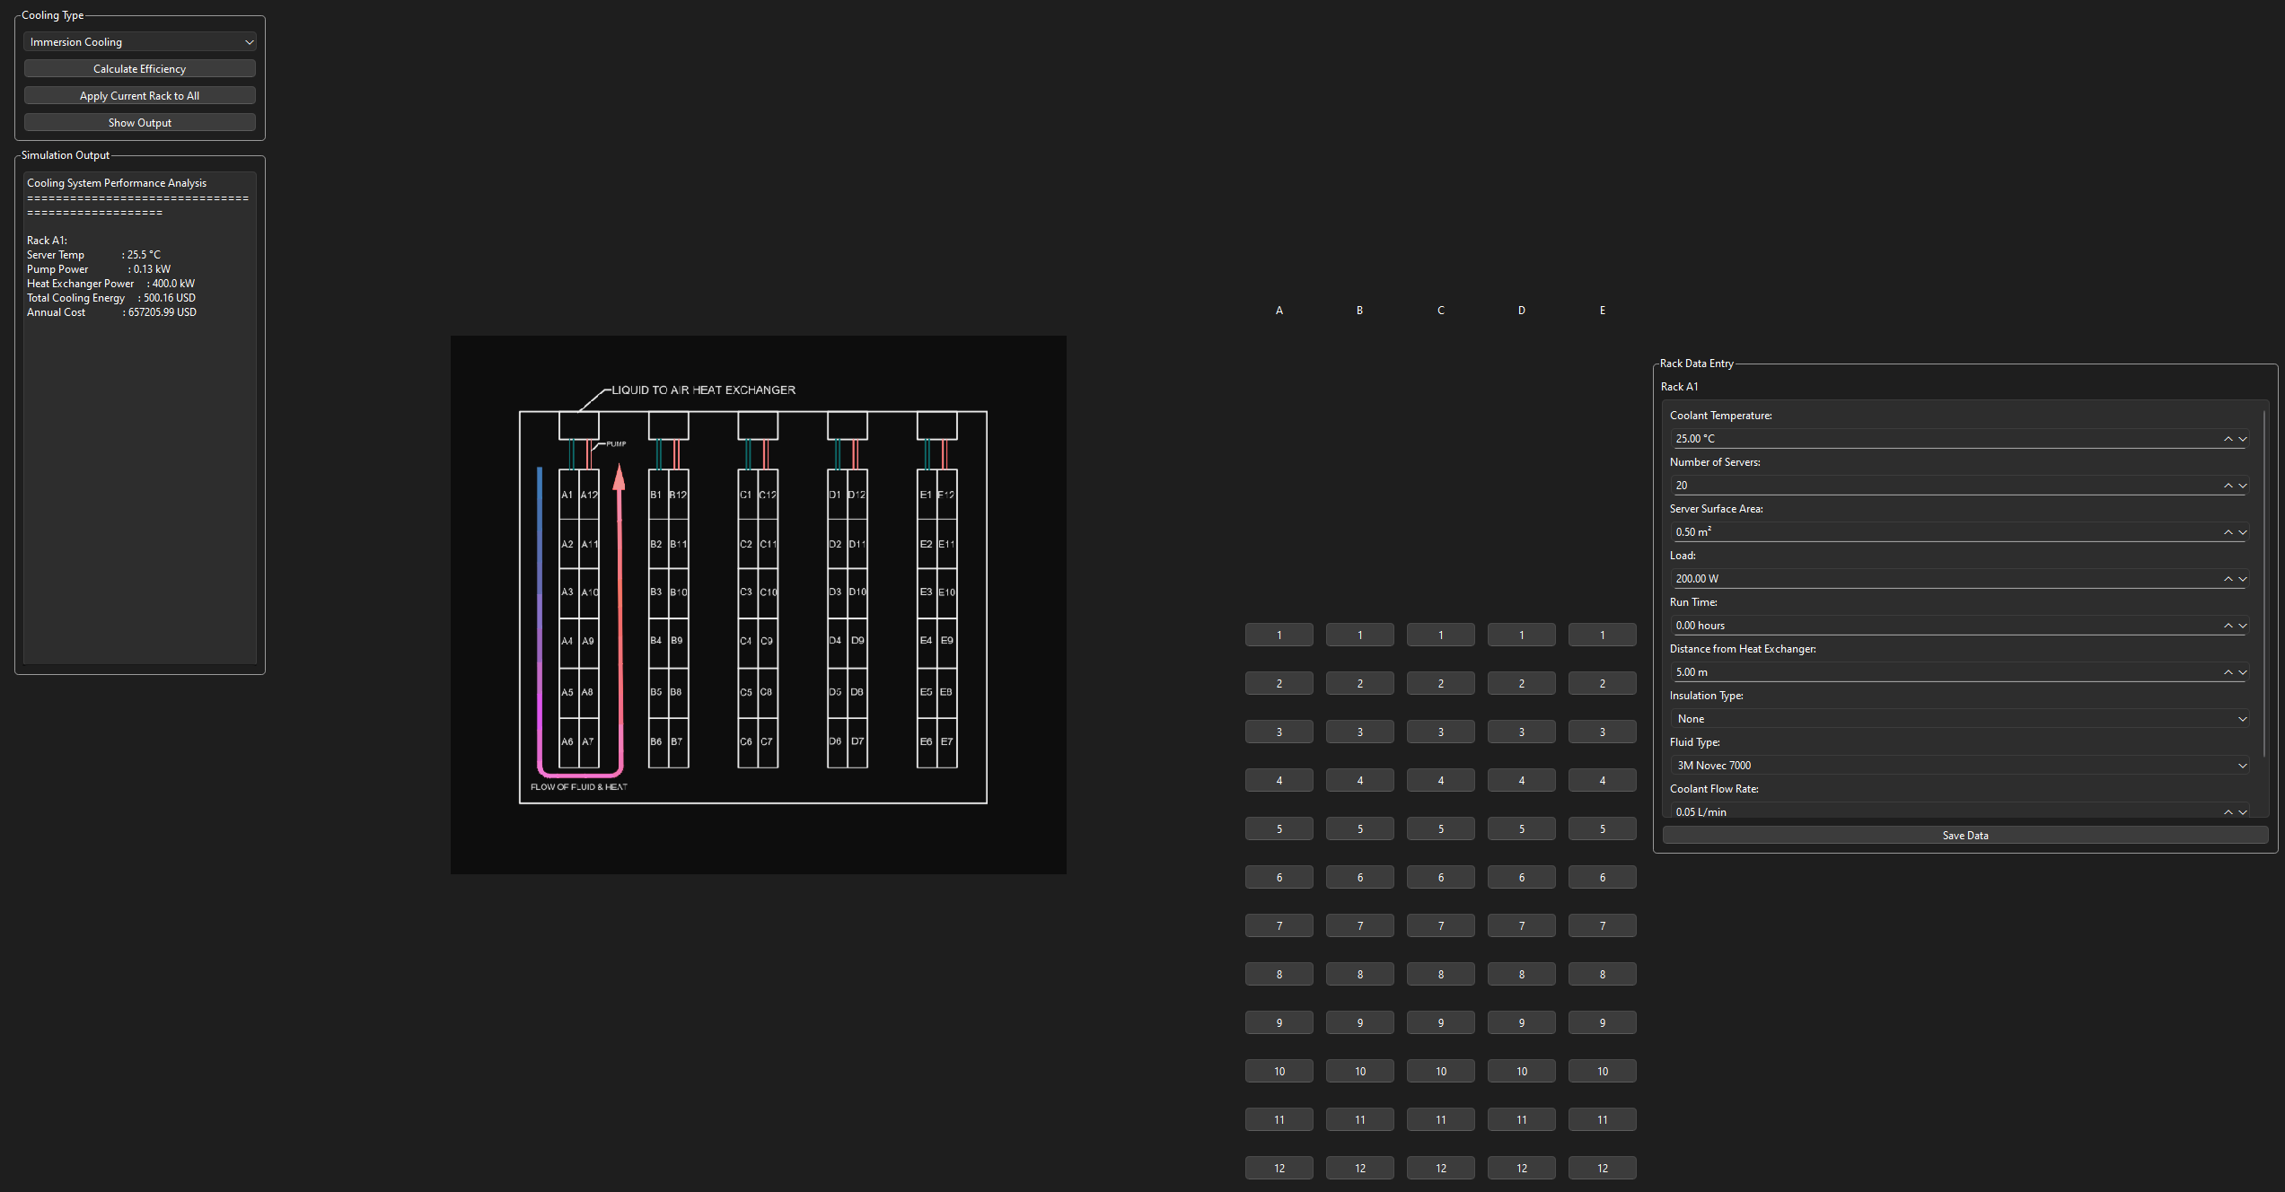The width and height of the screenshot is (2285, 1192).
Task: Click Calculate Efficiency button
Action: tap(140, 69)
